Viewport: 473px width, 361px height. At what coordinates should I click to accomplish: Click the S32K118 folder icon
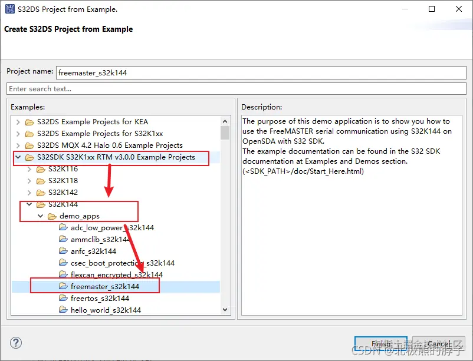pyautogui.click(x=41, y=180)
